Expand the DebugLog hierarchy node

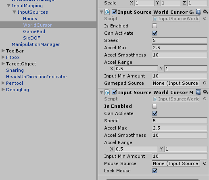pyautogui.click(x=3, y=90)
